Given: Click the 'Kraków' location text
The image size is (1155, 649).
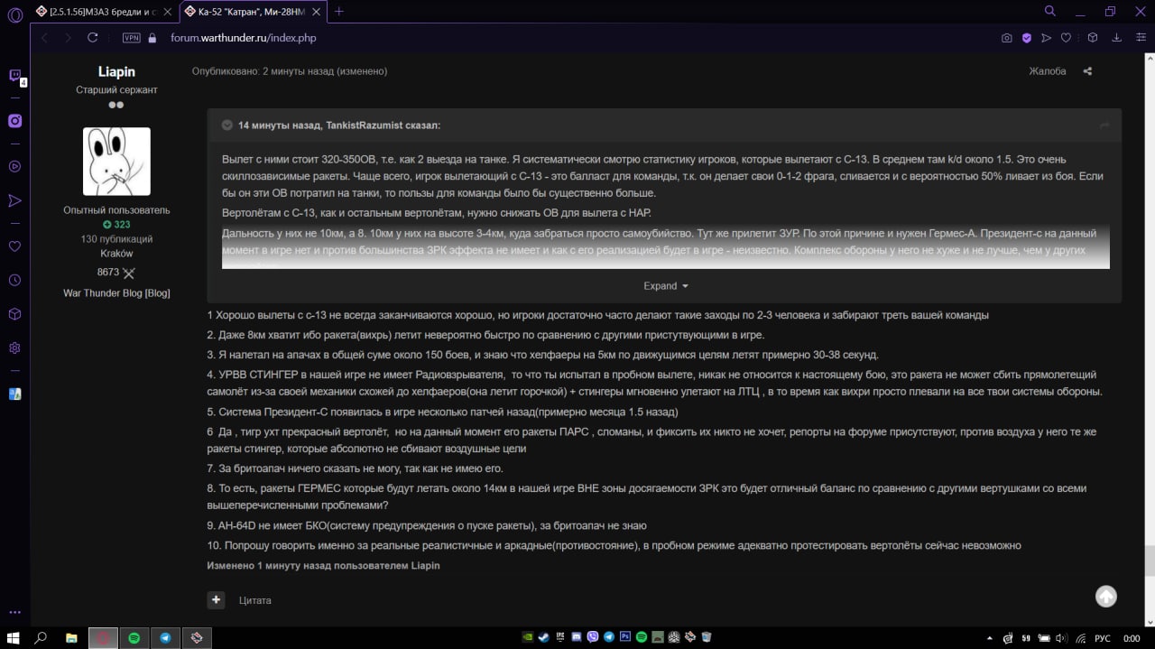Looking at the screenshot, I should [x=116, y=254].
